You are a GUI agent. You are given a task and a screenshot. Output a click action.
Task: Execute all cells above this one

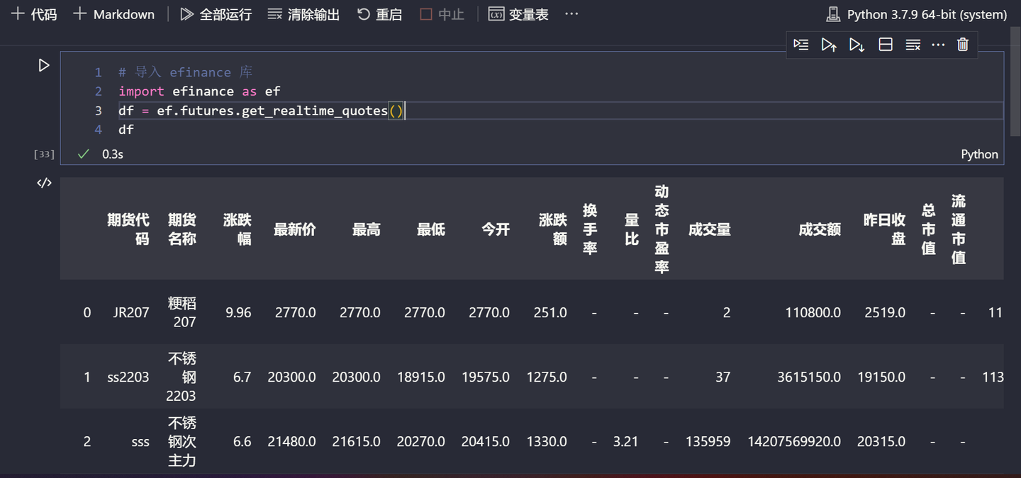point(829,44)
